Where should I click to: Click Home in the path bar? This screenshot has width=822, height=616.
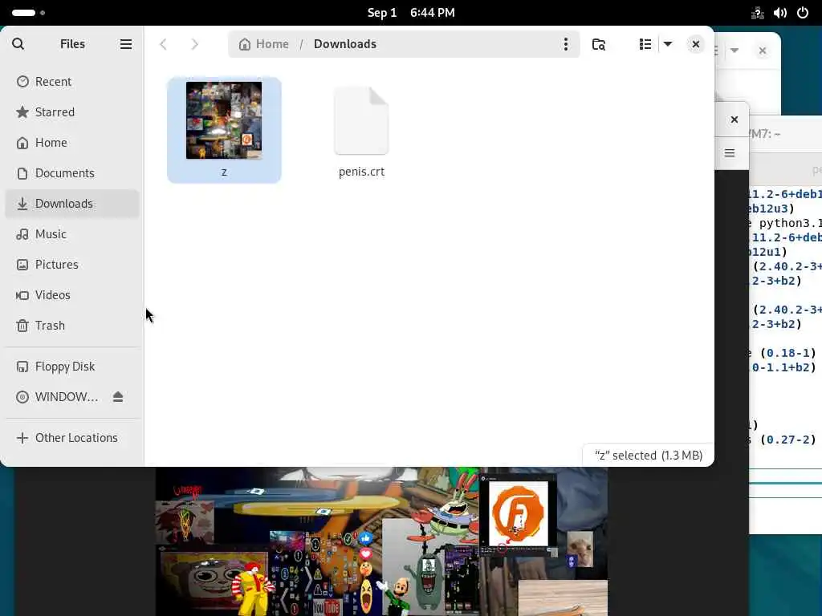pos(263,44)
